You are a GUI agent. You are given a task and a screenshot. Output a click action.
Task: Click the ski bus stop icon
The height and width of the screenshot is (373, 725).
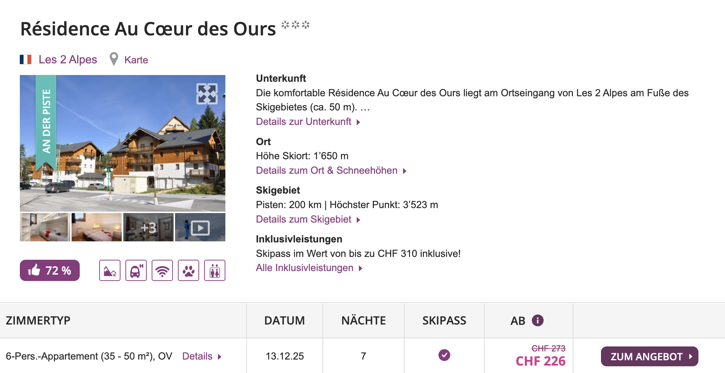pos(136,271)
